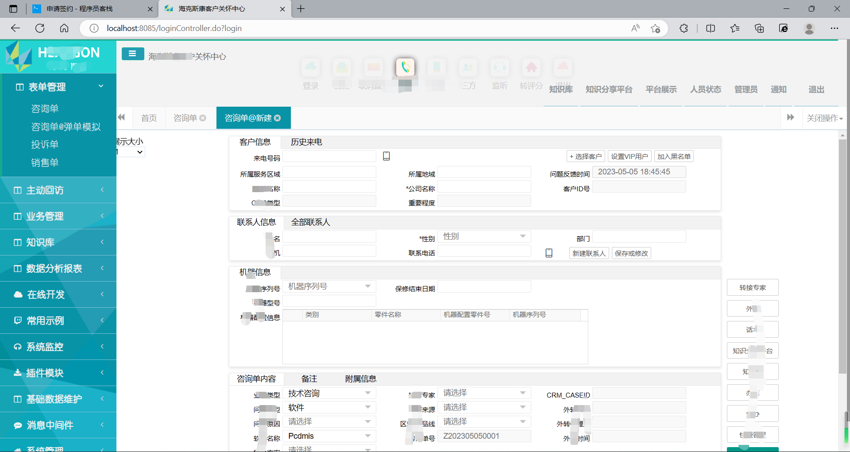Expand the 业务管理 sidebar menu
This screenshot has width=850, height=452.
[x=58, y=216]
